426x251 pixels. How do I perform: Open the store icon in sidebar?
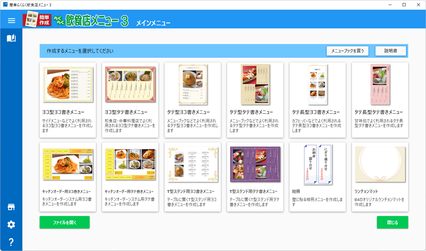pyautogui.click(x=11, y=207)
